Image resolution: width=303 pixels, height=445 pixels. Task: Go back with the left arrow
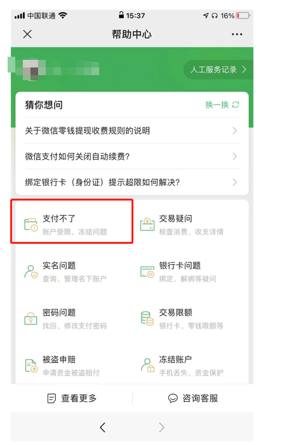[102, 427]
